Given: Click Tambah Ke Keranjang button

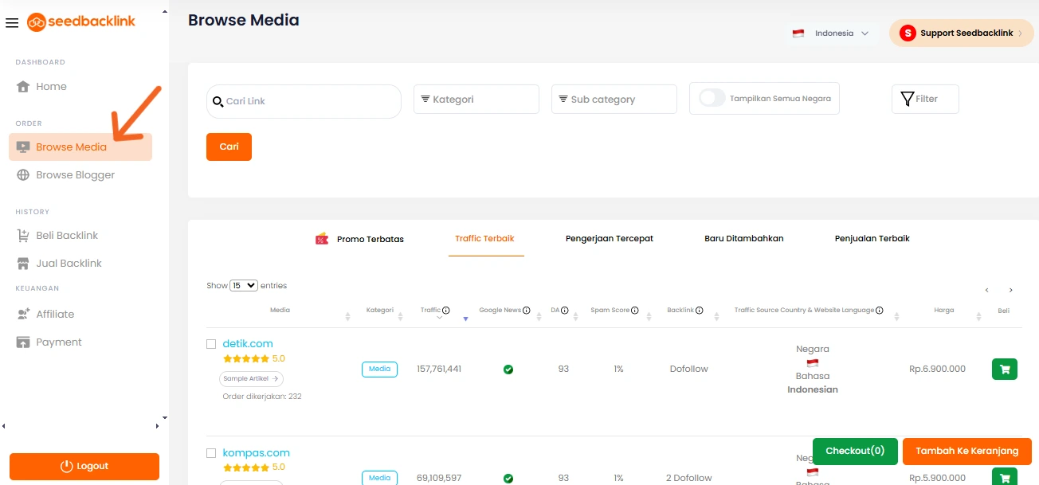Looking at the screenshot, I should coord(967,451).
